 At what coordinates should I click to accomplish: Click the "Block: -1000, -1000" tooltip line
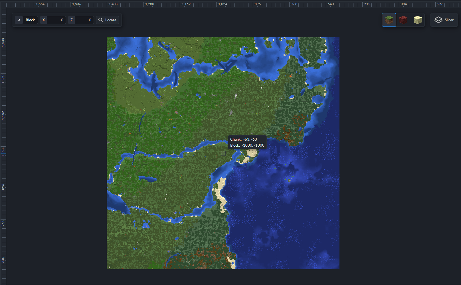point(247,145)
